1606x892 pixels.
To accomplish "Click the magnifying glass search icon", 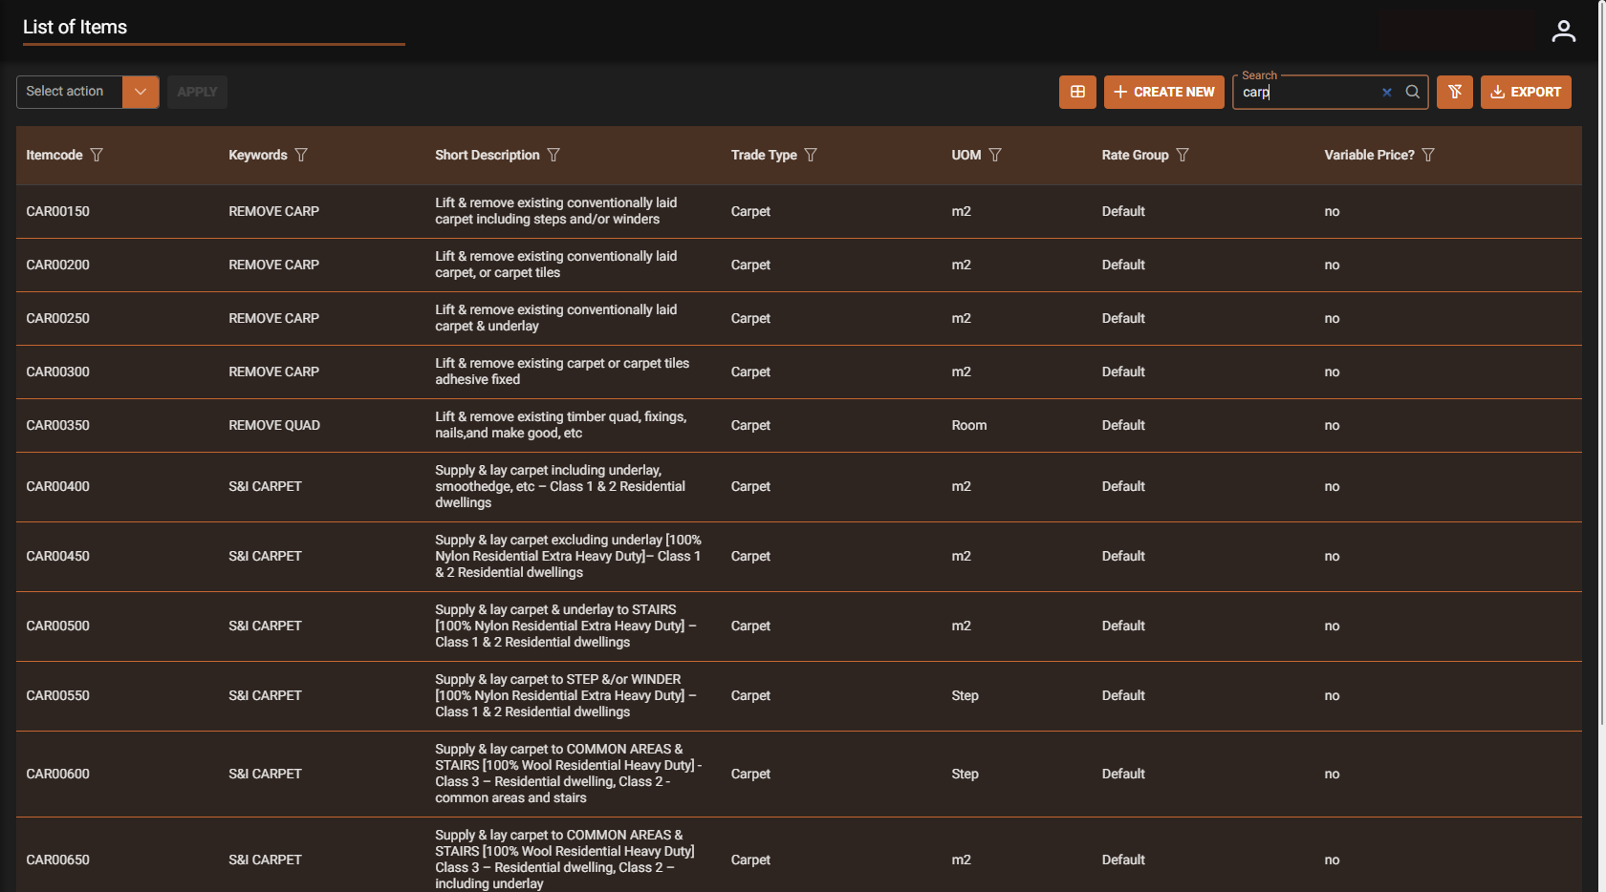I will (x=1413, y=92).
